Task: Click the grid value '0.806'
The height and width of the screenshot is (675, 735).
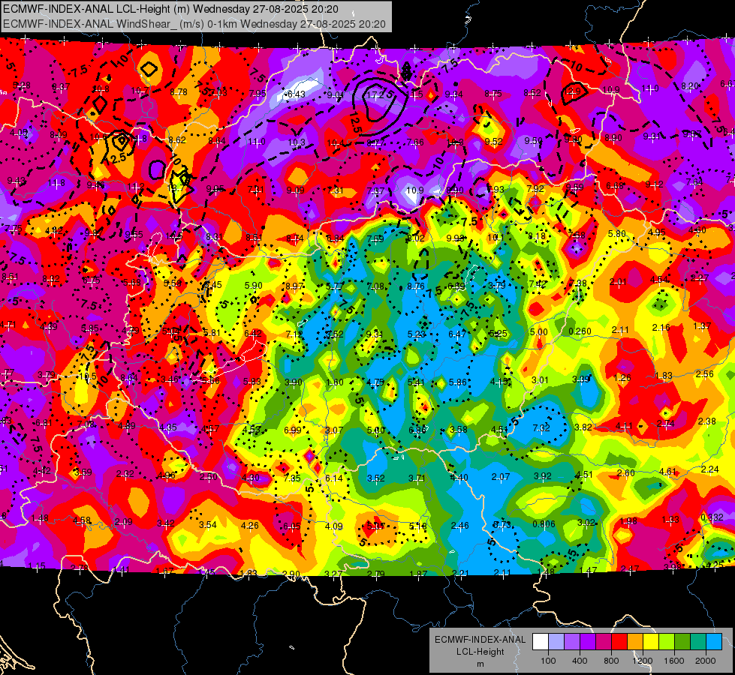Action: click(x=544, y=524)
